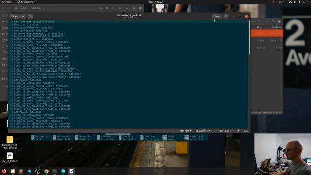The height and width of the screenshot is (175, 311).
Task: Click the Size column header in Files
Action: coord(259,27)
